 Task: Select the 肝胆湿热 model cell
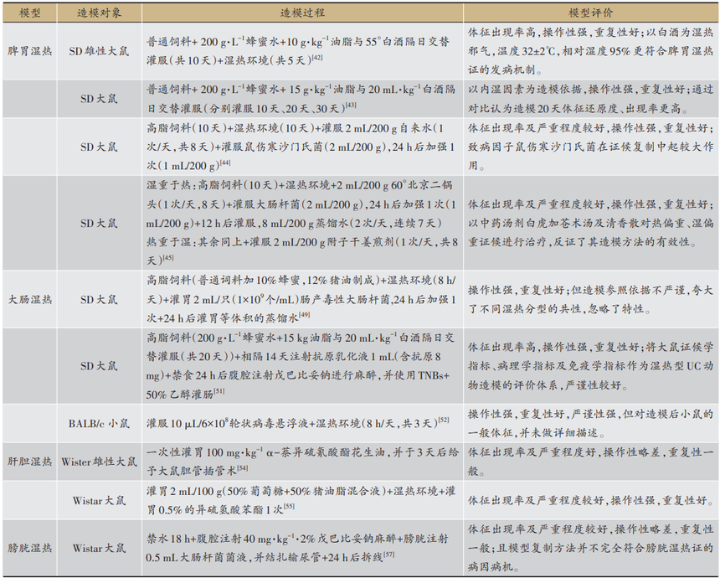29,461
